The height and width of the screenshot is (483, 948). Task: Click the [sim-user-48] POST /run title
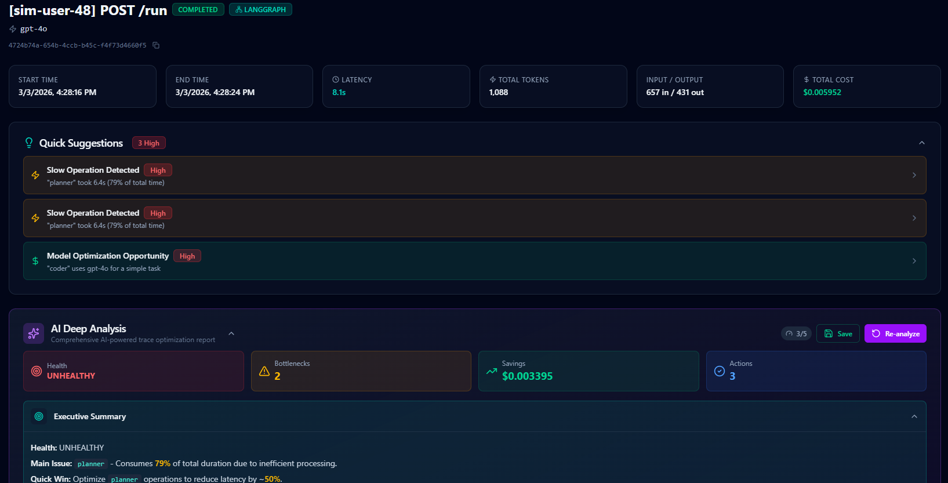coord(88,10)
